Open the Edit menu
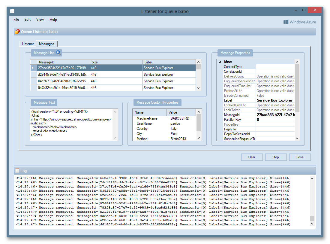Screen dimensions: 330x244 click(28, 20)
